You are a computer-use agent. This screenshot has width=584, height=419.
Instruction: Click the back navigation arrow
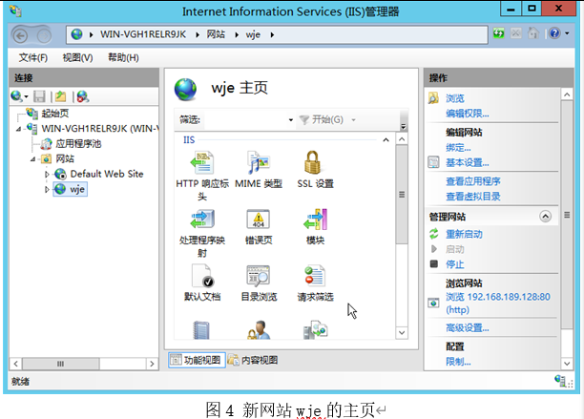click(x=20, y=35)
